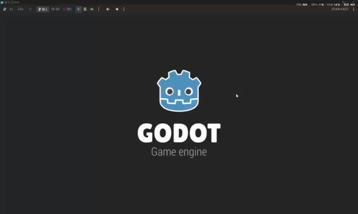Image resolution: width=358 pixels, height=214 pixels.
Task: Click the reset speed icon
Action: click(30, 9)
